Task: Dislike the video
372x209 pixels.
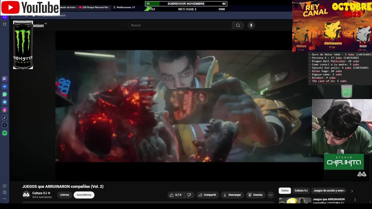Action: tap(189, 195)
